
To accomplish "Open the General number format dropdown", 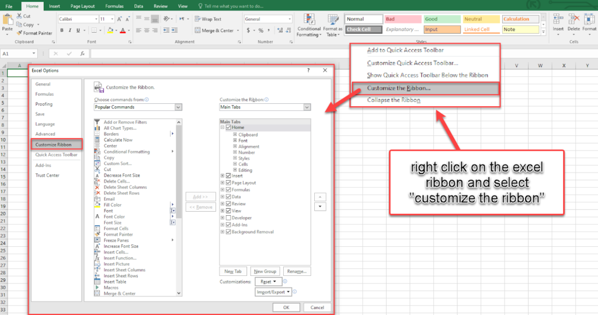I will coord(290,19).
